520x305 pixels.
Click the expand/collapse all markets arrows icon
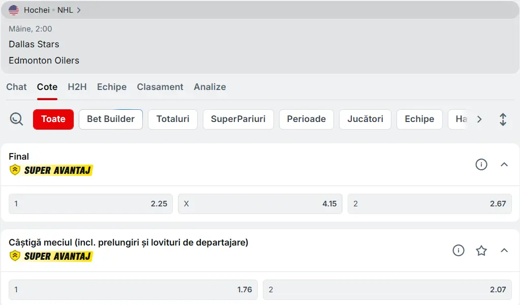(503, 119)
